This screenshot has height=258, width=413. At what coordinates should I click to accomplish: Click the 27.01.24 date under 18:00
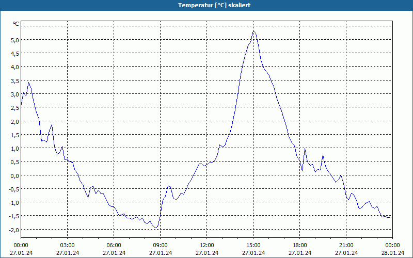coord(300,253)
